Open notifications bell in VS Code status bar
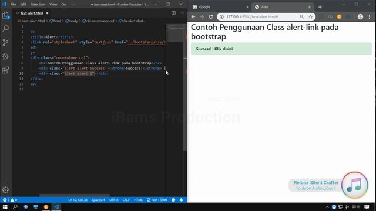 tap(182, 200)
